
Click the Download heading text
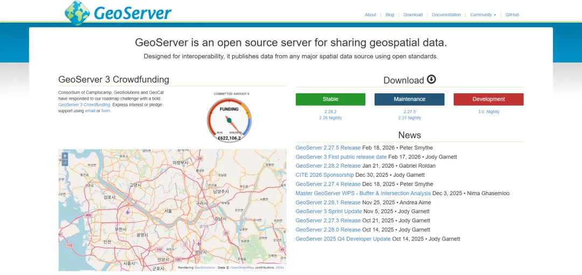point(404,80)
